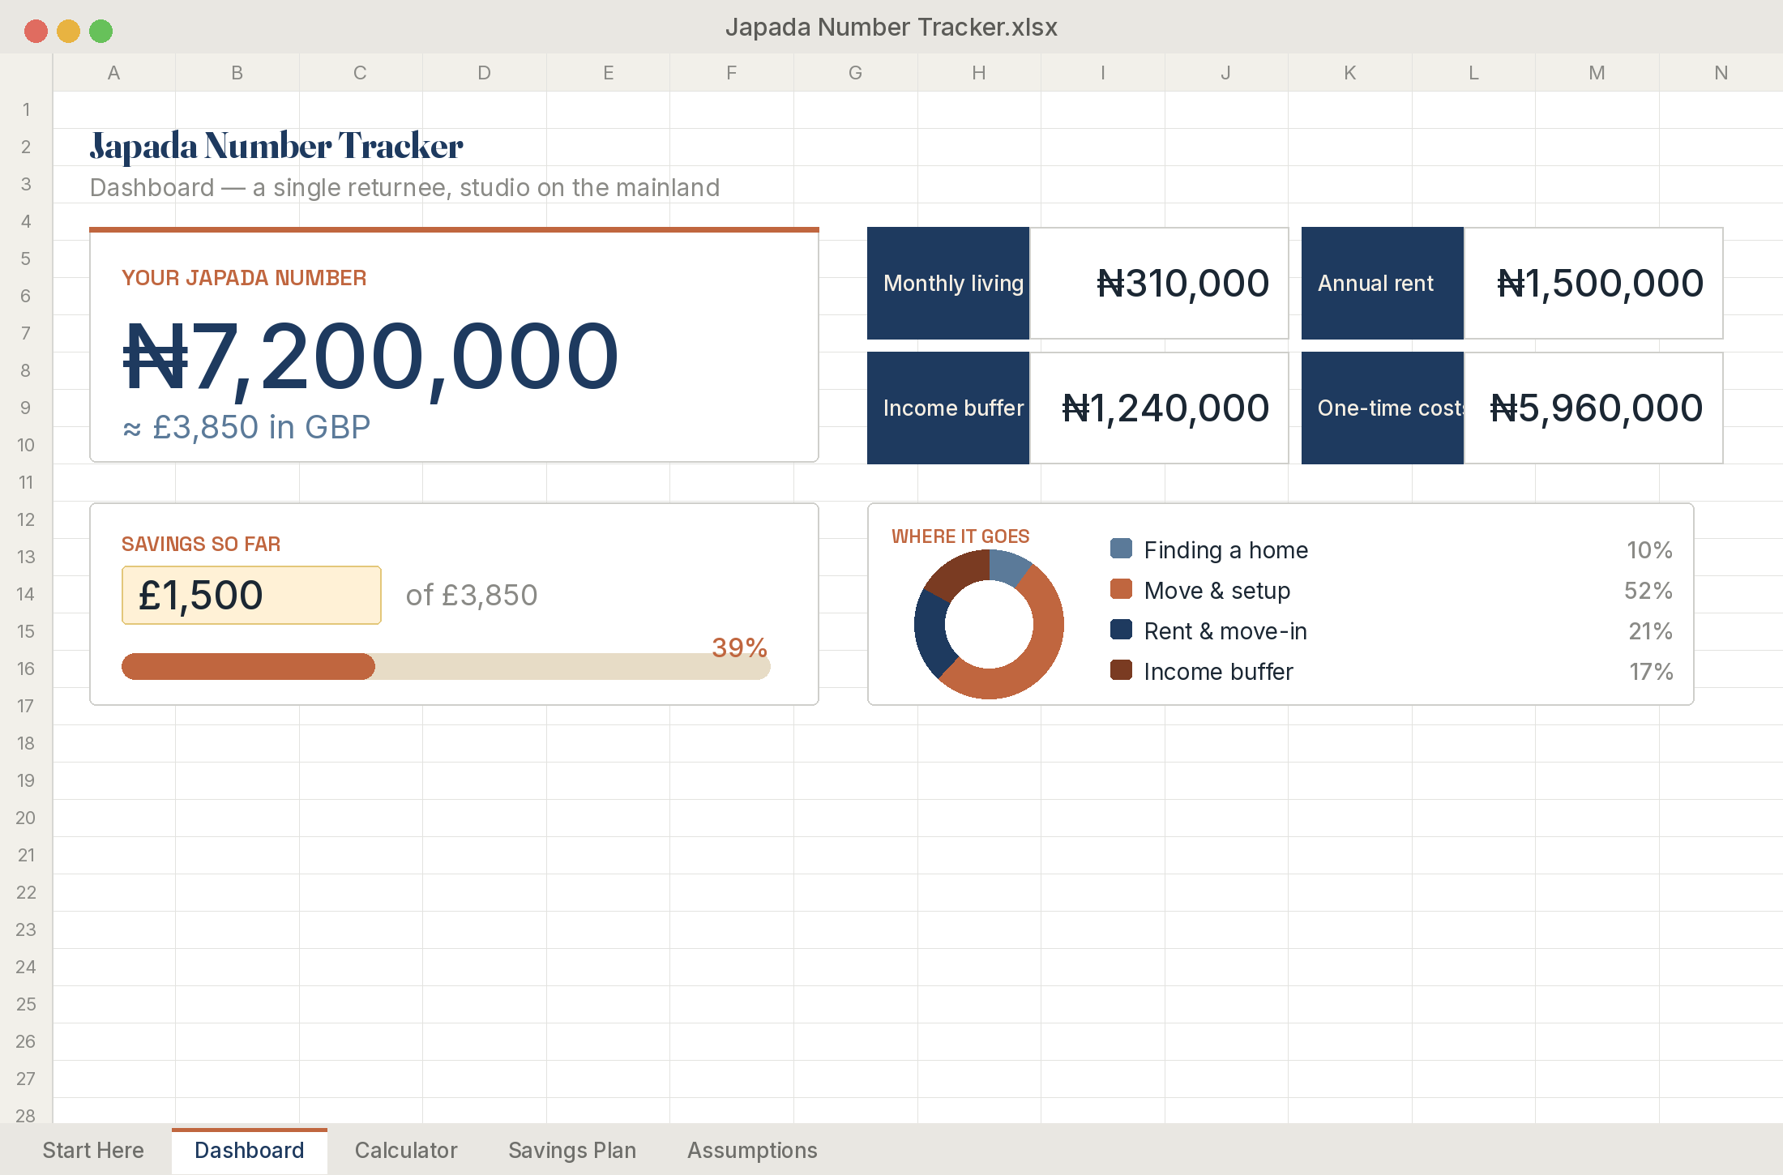1783x1175 pixels.
Task: Click the Finding a home legend swatch
Action: pos(1121,549)
